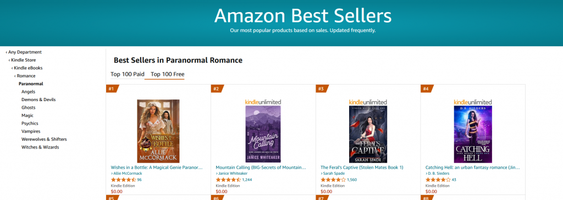The height and width of the screenshot is (200, 563).
Task: Open Catching Hell title link
Action: coord(472,168)
